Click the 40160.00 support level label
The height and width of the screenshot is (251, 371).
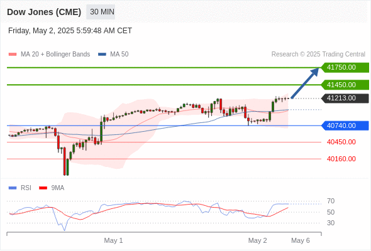pos(341,159)
